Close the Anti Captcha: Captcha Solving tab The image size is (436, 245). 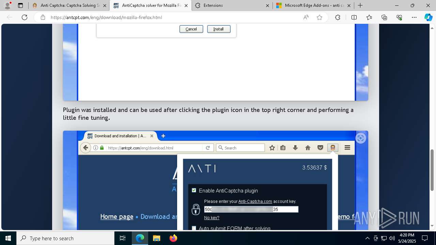105,5
